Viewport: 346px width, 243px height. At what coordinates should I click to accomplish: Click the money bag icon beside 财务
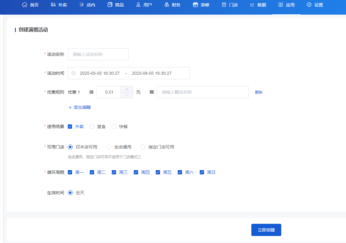click(167, 5)
